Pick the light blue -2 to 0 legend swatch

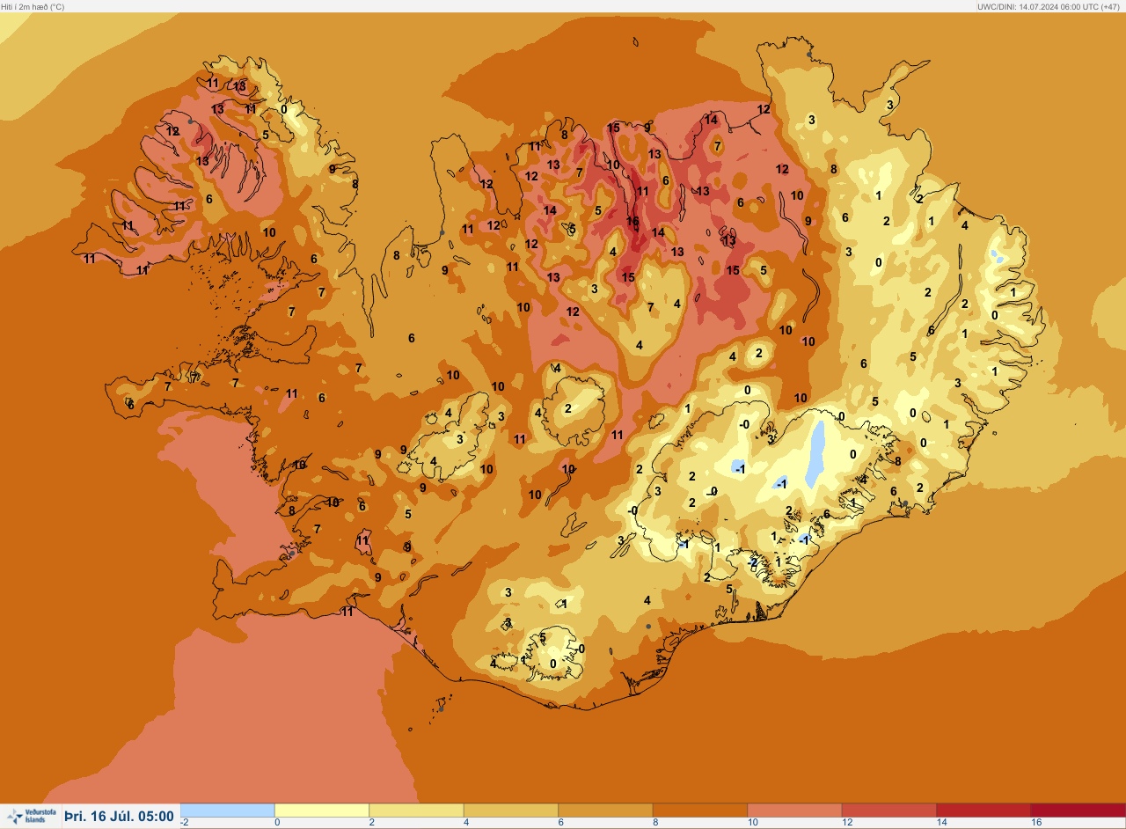click(227, 810)
